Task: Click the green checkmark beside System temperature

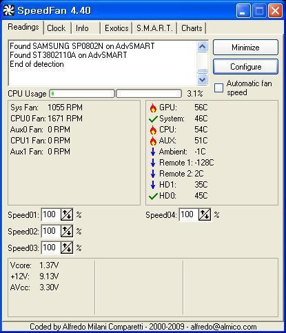Action: coord(153,119)
